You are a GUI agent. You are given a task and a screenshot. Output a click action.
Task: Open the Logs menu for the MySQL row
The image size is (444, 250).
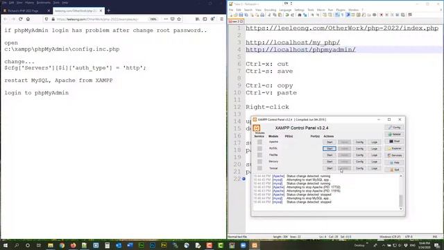click(375, 149)
